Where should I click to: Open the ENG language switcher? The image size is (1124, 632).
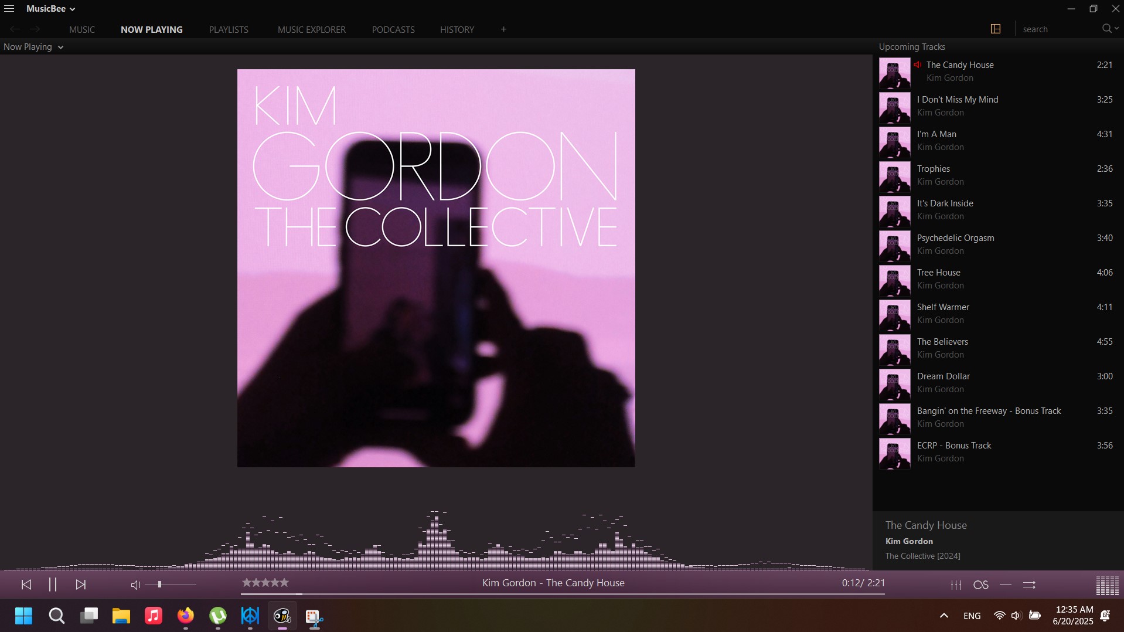click(x=972, y=616)
